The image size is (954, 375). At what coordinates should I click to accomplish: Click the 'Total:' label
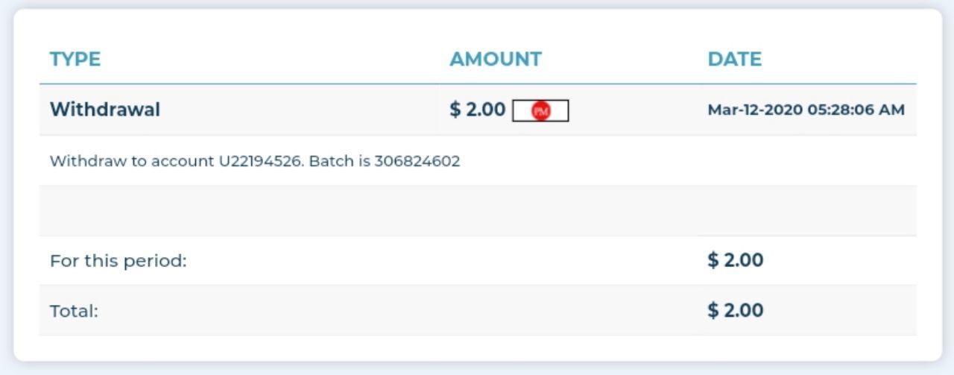click(x=74, y=312)
